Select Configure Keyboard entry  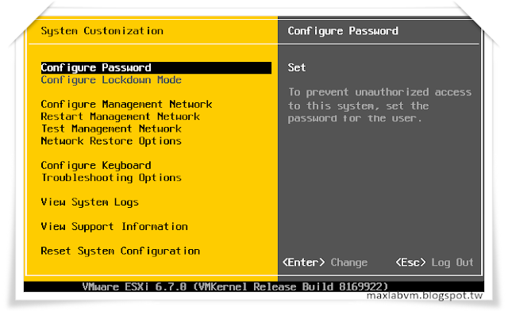[x=96, y=166]
